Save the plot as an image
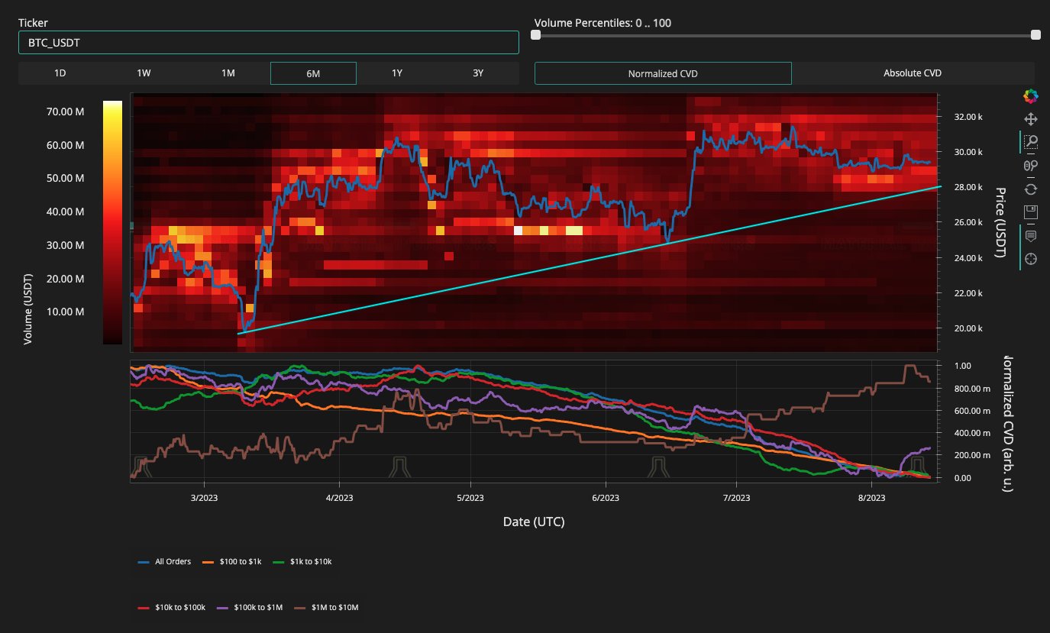The height and width of the screenshot is (633, 1050). [x=1031, y=212]
